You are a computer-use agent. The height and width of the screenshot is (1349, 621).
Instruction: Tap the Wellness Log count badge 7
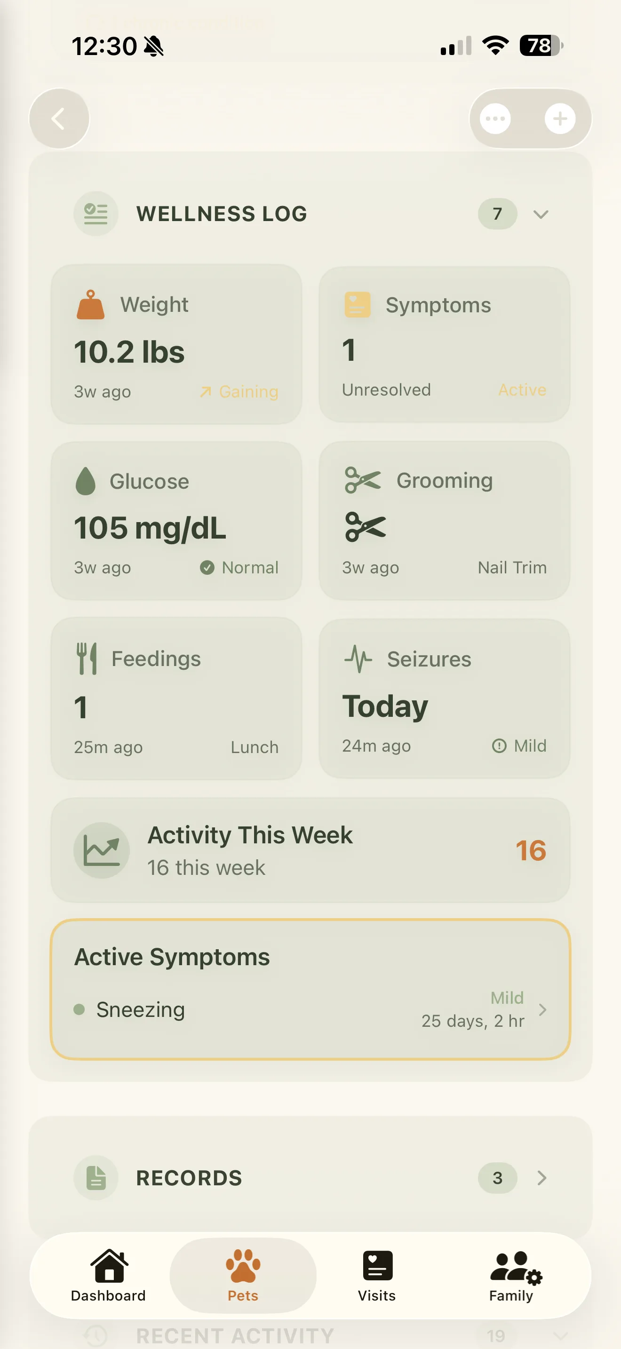tap(497, 214)
